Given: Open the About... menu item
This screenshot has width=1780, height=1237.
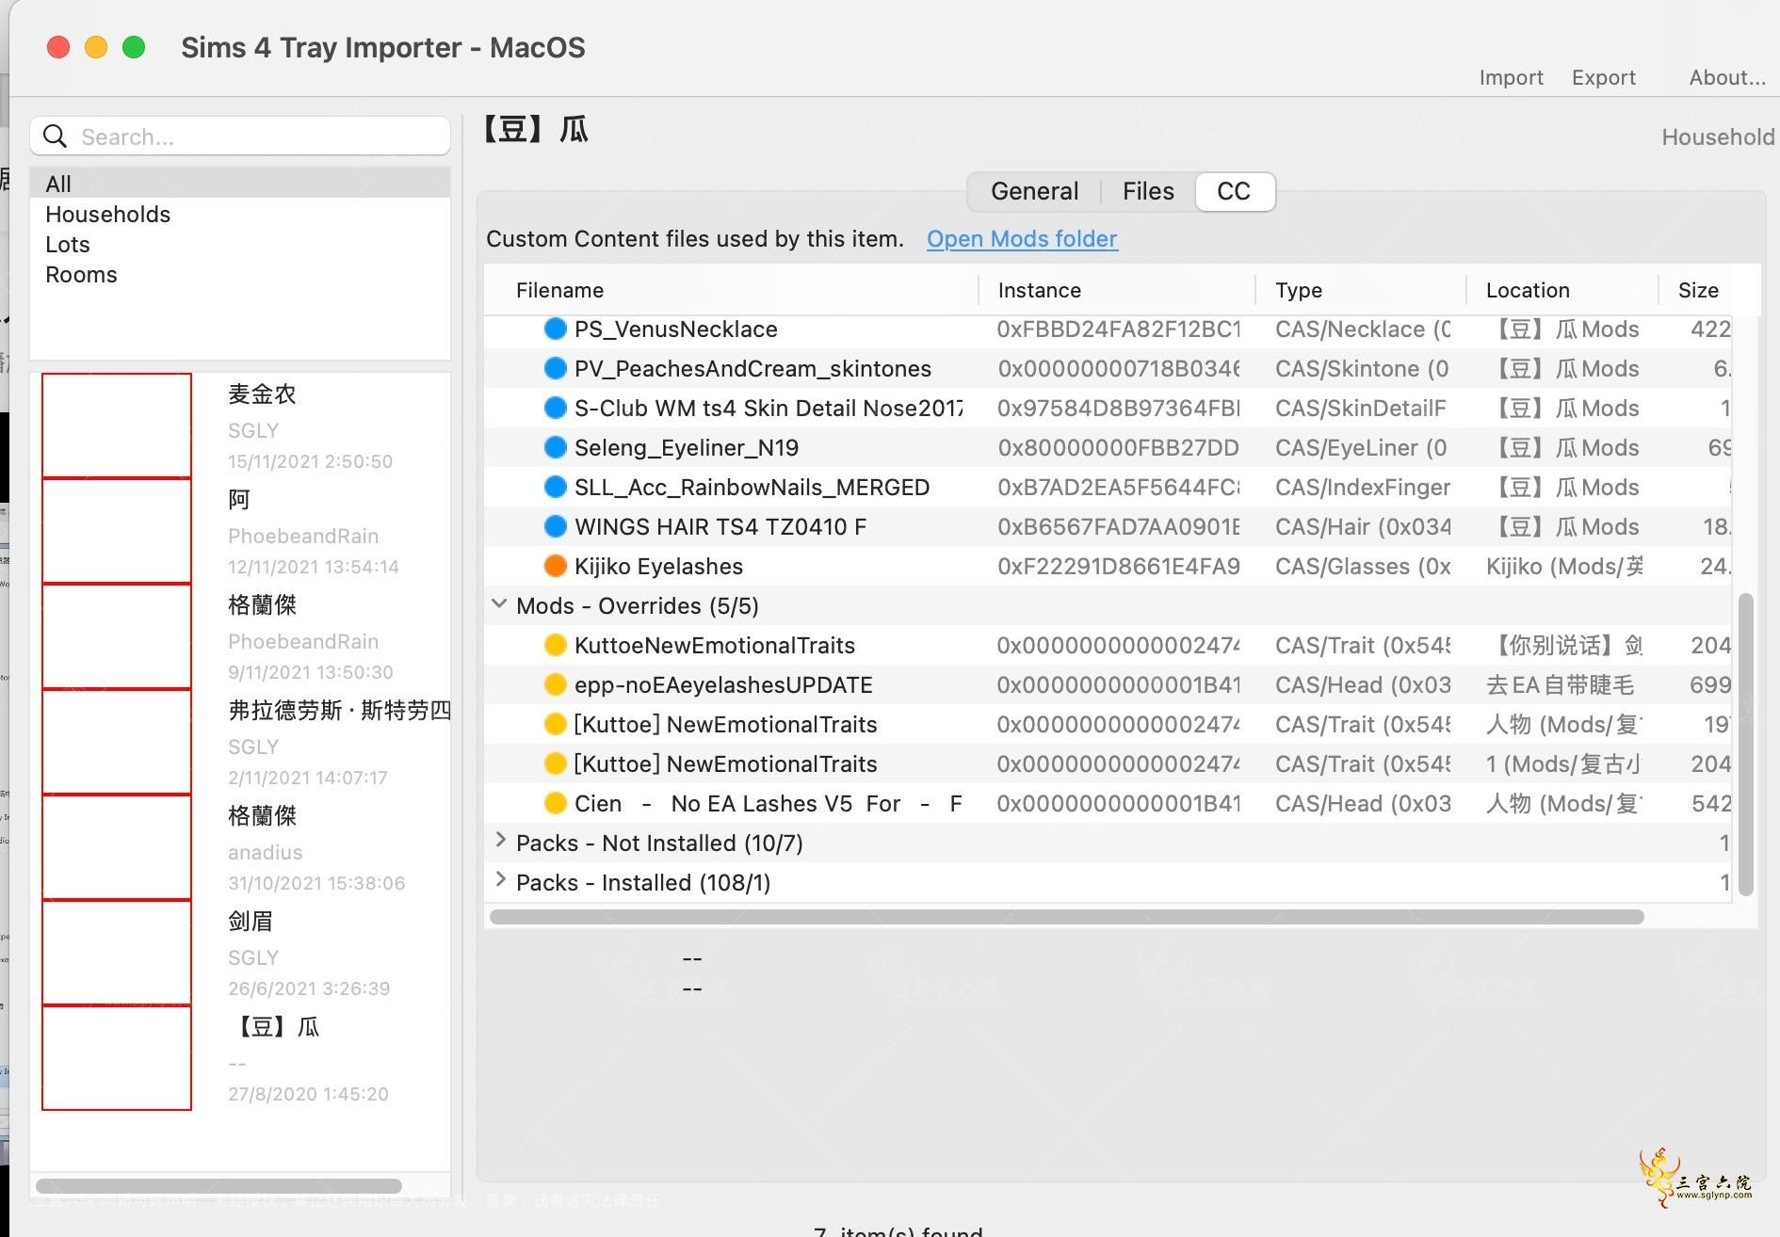Looking at the screenshot, I should click(1726, 77).
